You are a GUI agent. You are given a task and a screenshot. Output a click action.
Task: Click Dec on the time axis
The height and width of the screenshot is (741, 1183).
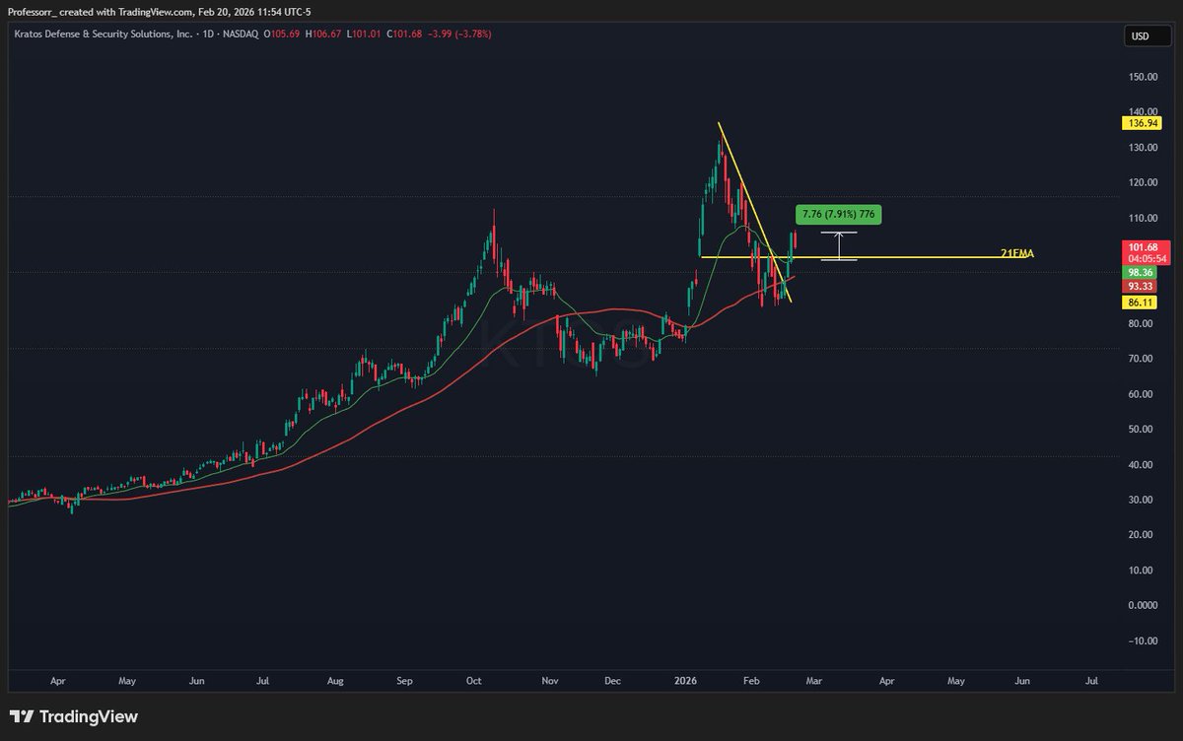tap(612, 681)
